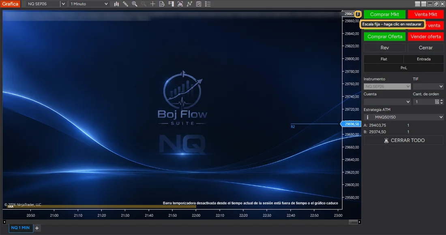
Task: Click the 21:30 time axis label
Action: coord(125,216)
